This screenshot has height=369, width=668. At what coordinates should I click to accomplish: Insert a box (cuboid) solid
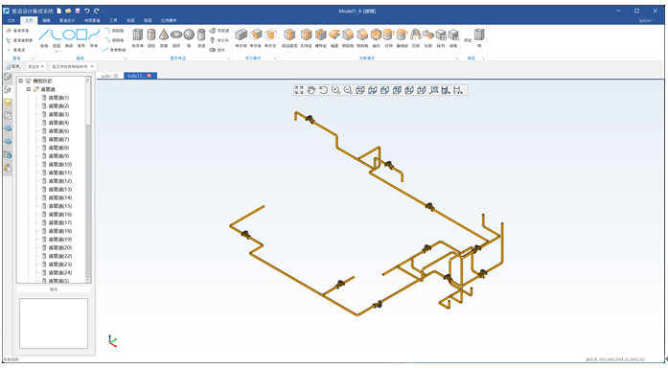click(x=138, y=37)
